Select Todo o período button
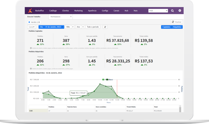This screenshot has height=124, width=209. 93,27
